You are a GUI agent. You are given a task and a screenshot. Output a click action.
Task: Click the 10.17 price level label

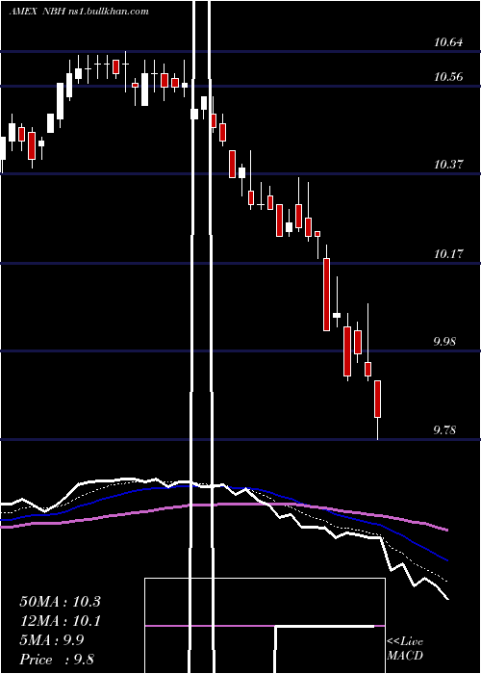(448, 253)
